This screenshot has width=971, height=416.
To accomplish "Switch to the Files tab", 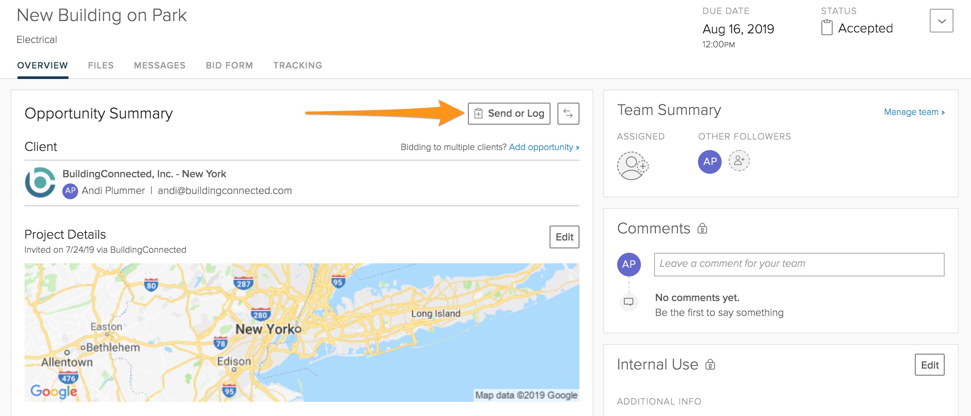I will [x=101, y=65].
